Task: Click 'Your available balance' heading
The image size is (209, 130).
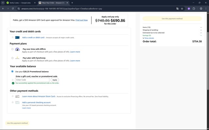Action: point(23,66)
